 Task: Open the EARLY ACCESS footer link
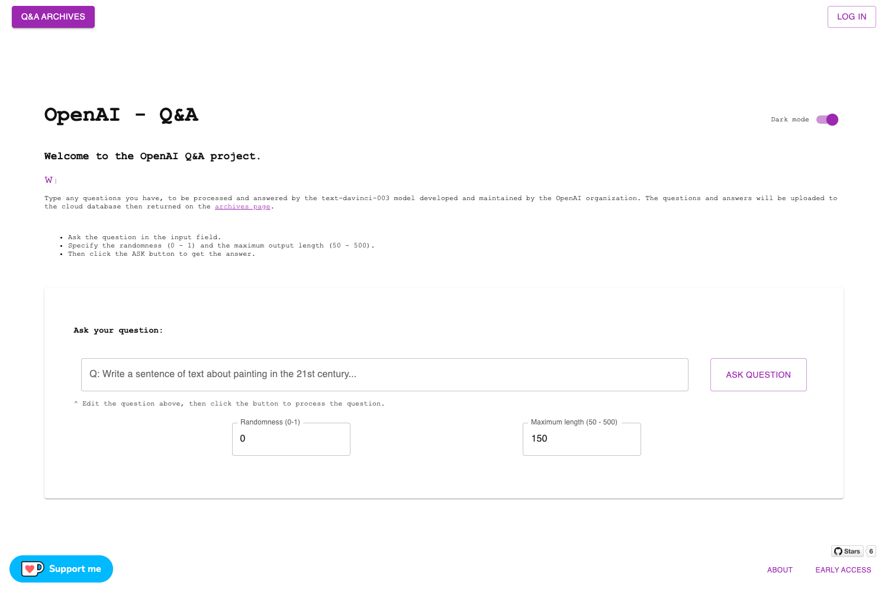(843, 570)
